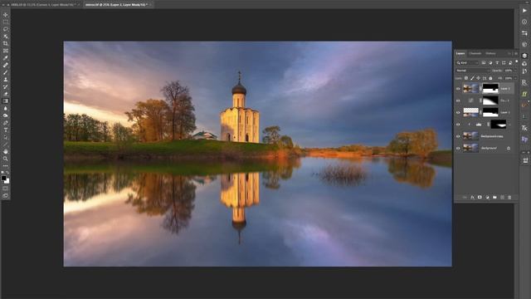This screenshot has width=531, height=299.
Task: Toggle lock transparent pixels
Action: click(466, 78)
